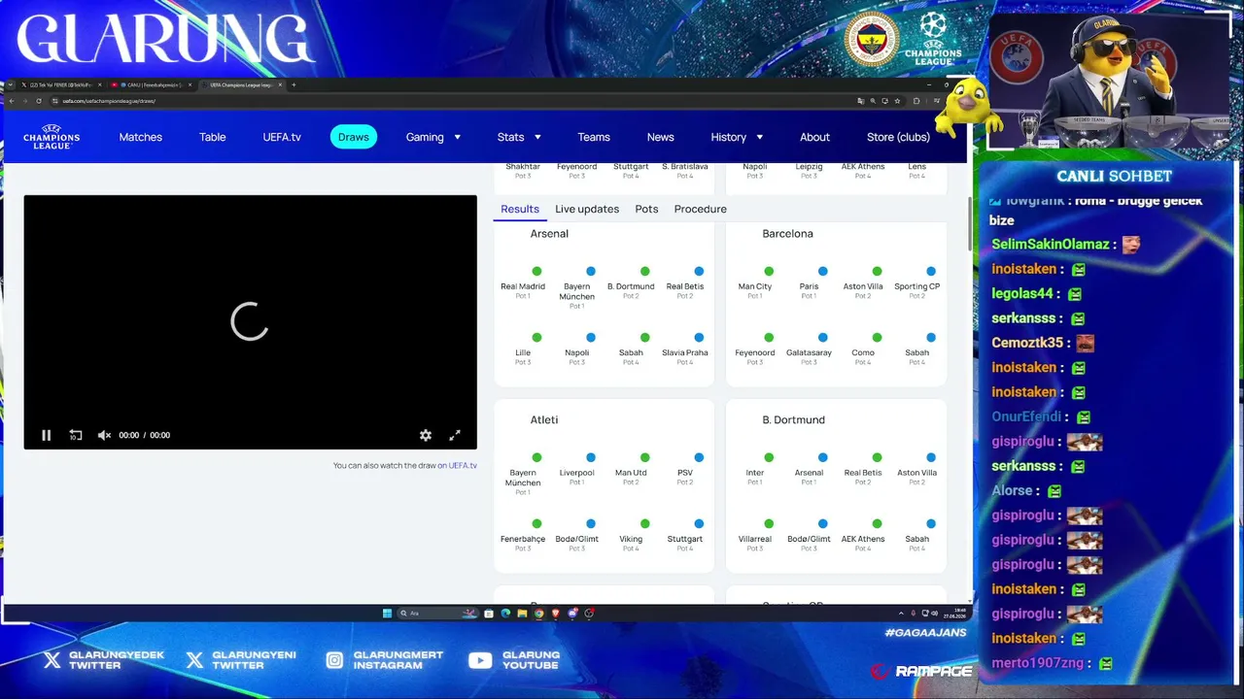The image size is (1244, 699).
Task: Select the Draws navigation item
Action: tap(354, 137)
